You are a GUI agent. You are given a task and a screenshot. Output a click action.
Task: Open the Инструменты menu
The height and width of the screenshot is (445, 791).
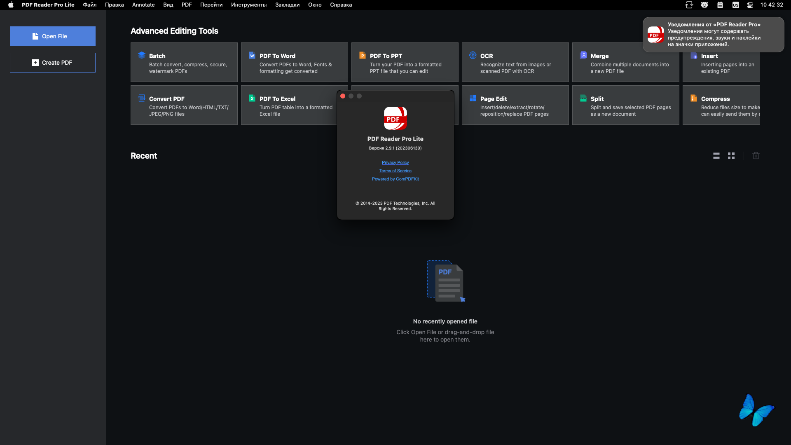pyautogui.click(x=249, y=5)
